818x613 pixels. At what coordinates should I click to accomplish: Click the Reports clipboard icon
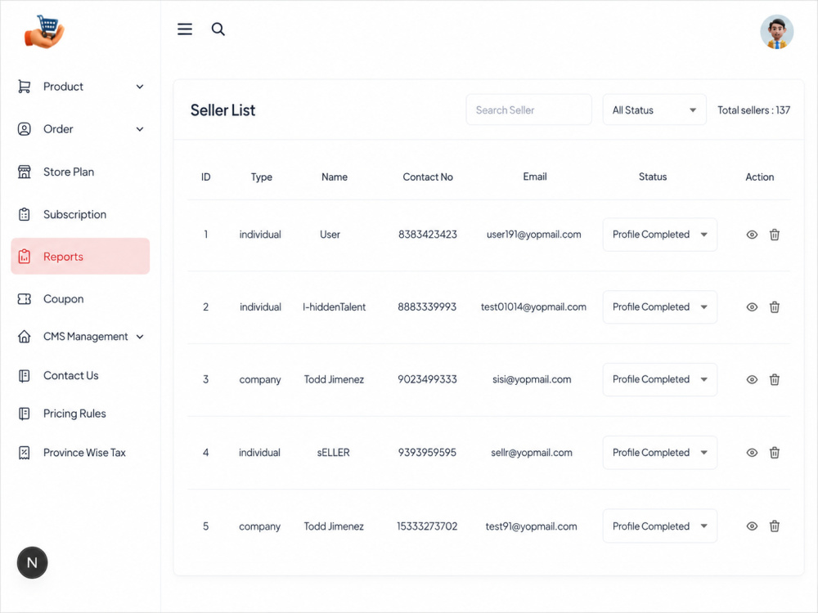(24, 257)
